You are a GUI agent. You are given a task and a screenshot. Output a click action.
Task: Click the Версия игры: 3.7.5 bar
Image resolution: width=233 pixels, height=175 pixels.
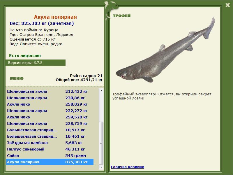[x=35, y=63]
